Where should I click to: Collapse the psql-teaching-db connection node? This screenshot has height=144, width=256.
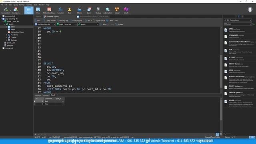tap(1, 19)
